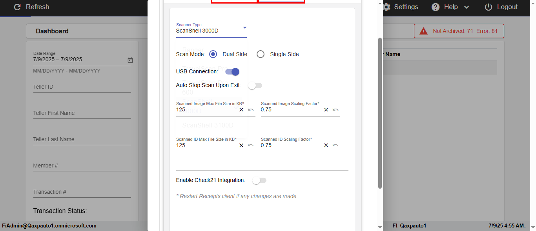Click the Refresh button
Image resolution: width=536 pixels, height=231 pixels.
pyautogui.click(x=31, y=7)
